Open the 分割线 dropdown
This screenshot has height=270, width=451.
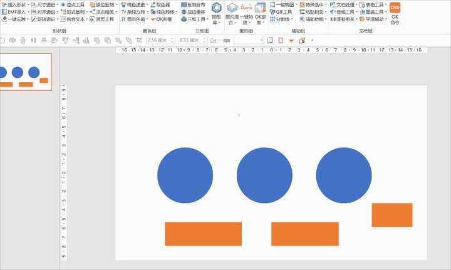tap(282, 19)
